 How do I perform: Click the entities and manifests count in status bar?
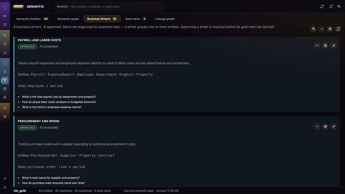click(75, 191)
